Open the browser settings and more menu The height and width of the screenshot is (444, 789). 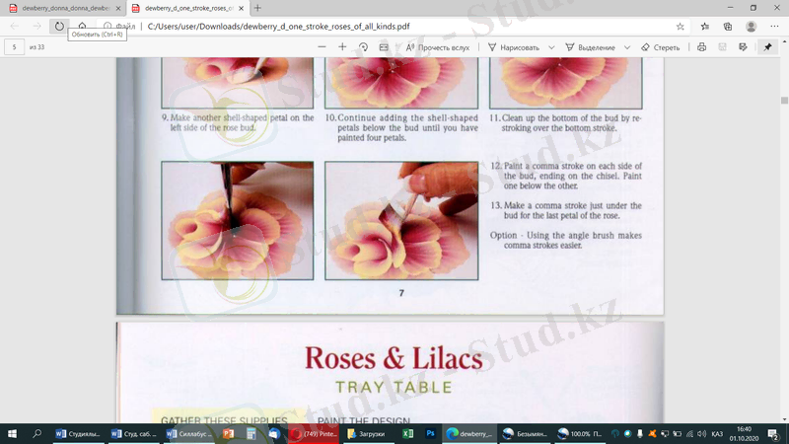coord(774,27)
